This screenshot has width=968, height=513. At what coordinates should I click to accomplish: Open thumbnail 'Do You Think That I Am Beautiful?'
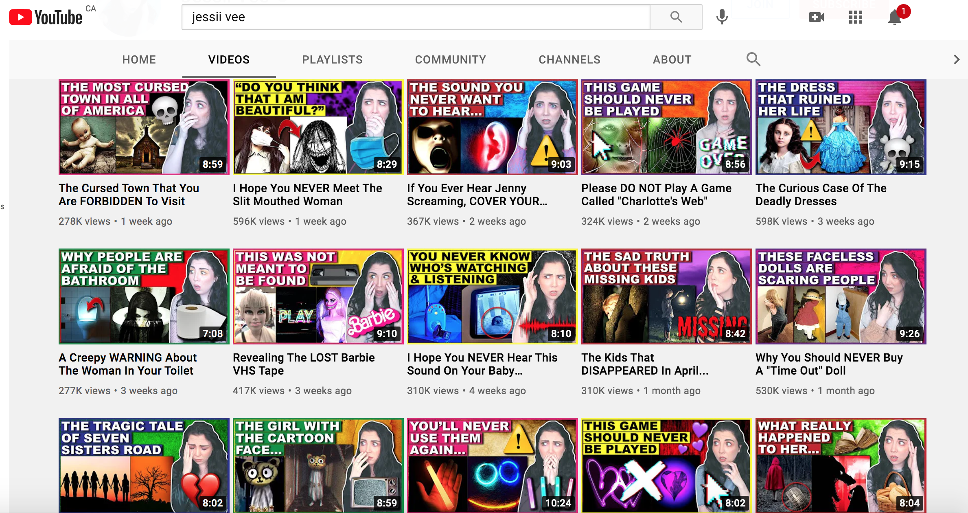coord(318,127)
